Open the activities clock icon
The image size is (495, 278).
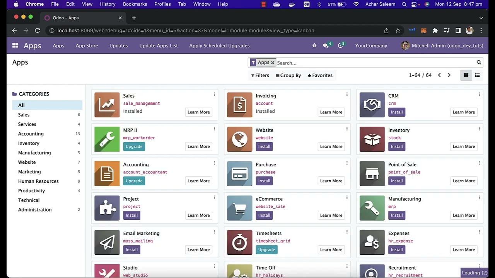(340, 46)
